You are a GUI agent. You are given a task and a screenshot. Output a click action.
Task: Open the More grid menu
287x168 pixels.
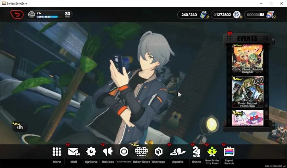tap(57, 152)
